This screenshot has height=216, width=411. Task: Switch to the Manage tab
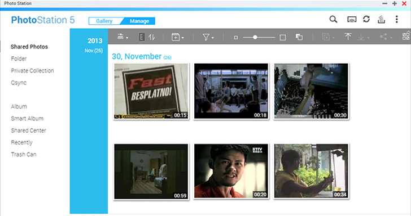[139, 21]
